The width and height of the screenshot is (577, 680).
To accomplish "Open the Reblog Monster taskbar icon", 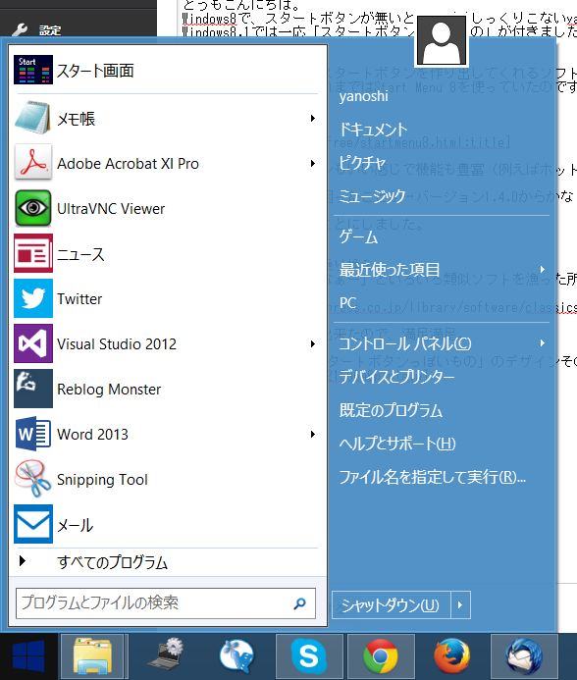I will point(236,656).
